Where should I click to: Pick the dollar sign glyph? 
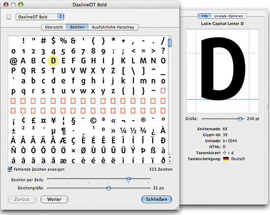(x=54, y=41)
